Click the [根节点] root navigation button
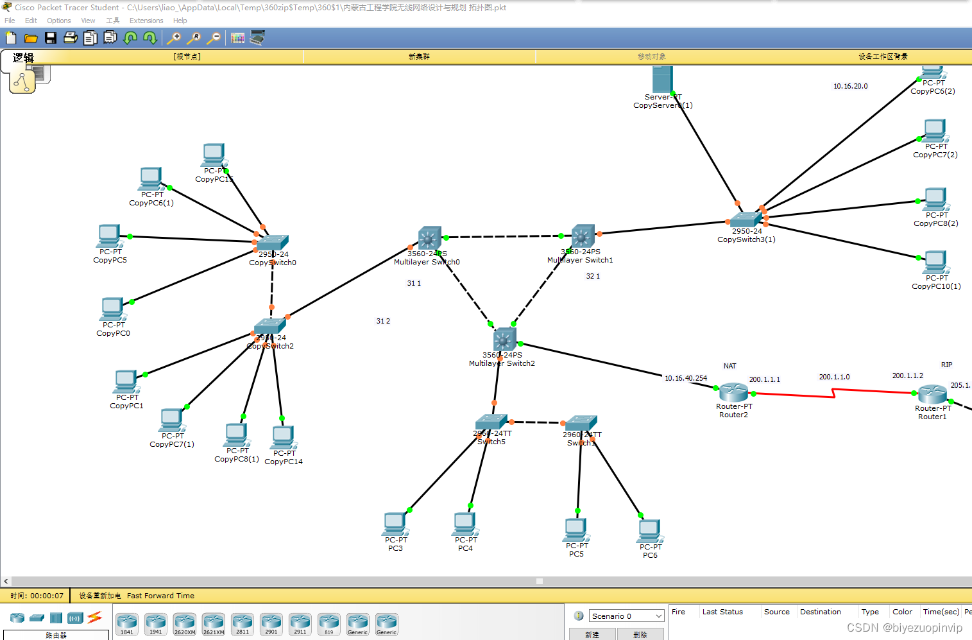 (x=187, y=56)
